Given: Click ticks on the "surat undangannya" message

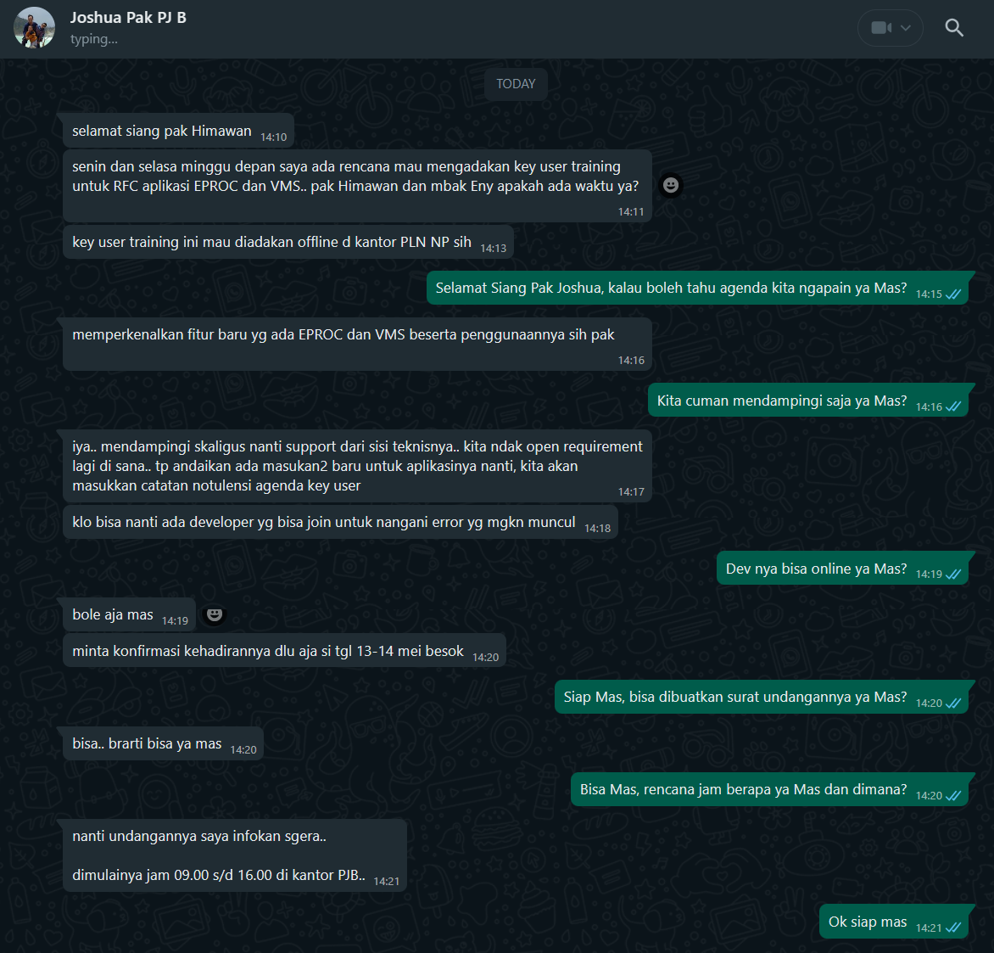Looking at the screenshot, I should (952, 703).
